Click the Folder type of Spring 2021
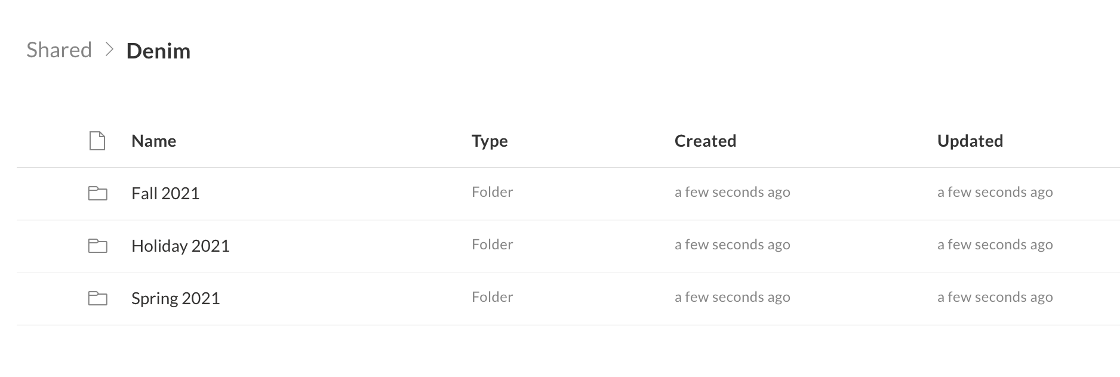The image size is (1120, 377). (493, 297)
